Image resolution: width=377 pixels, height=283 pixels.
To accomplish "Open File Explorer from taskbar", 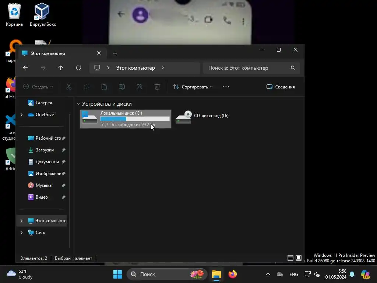I will [x=216, y=274].
